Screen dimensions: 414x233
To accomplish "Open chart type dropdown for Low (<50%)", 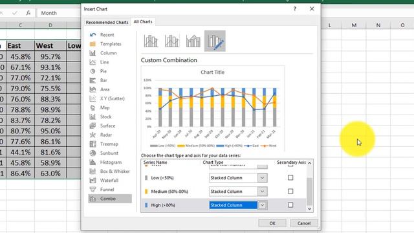I will [262, 178].
